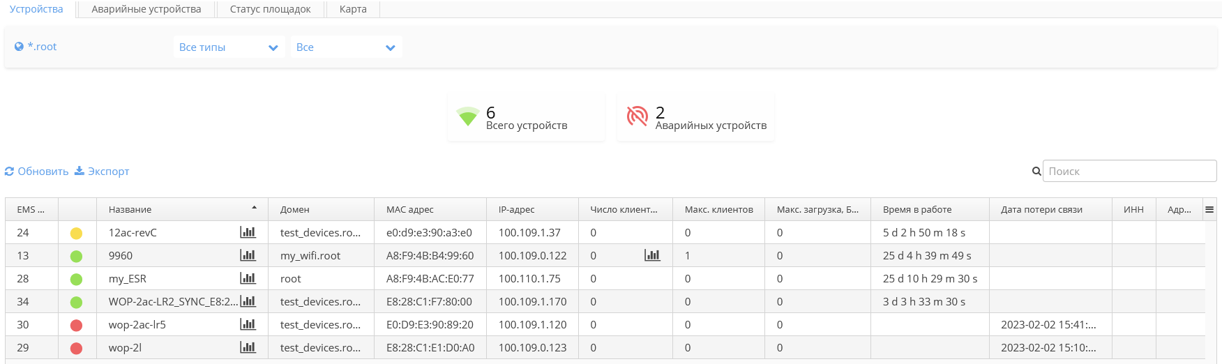Go to 'Статус площадок' tab
The height and width of the screenshot is (364, 1222).
270,9
